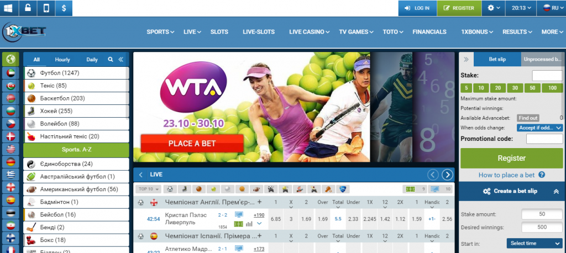
Task: Click the Windows app icon in top bar
Action: pyautogui.click(x=9, y=8)
